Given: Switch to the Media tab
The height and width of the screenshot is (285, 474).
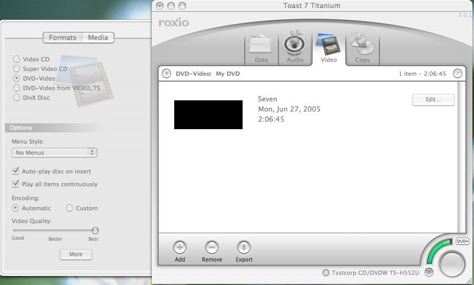Looking at the screenshot, I should (98, 38).
